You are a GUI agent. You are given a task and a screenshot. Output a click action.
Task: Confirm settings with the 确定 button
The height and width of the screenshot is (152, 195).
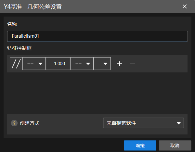(x=140, y=146)
